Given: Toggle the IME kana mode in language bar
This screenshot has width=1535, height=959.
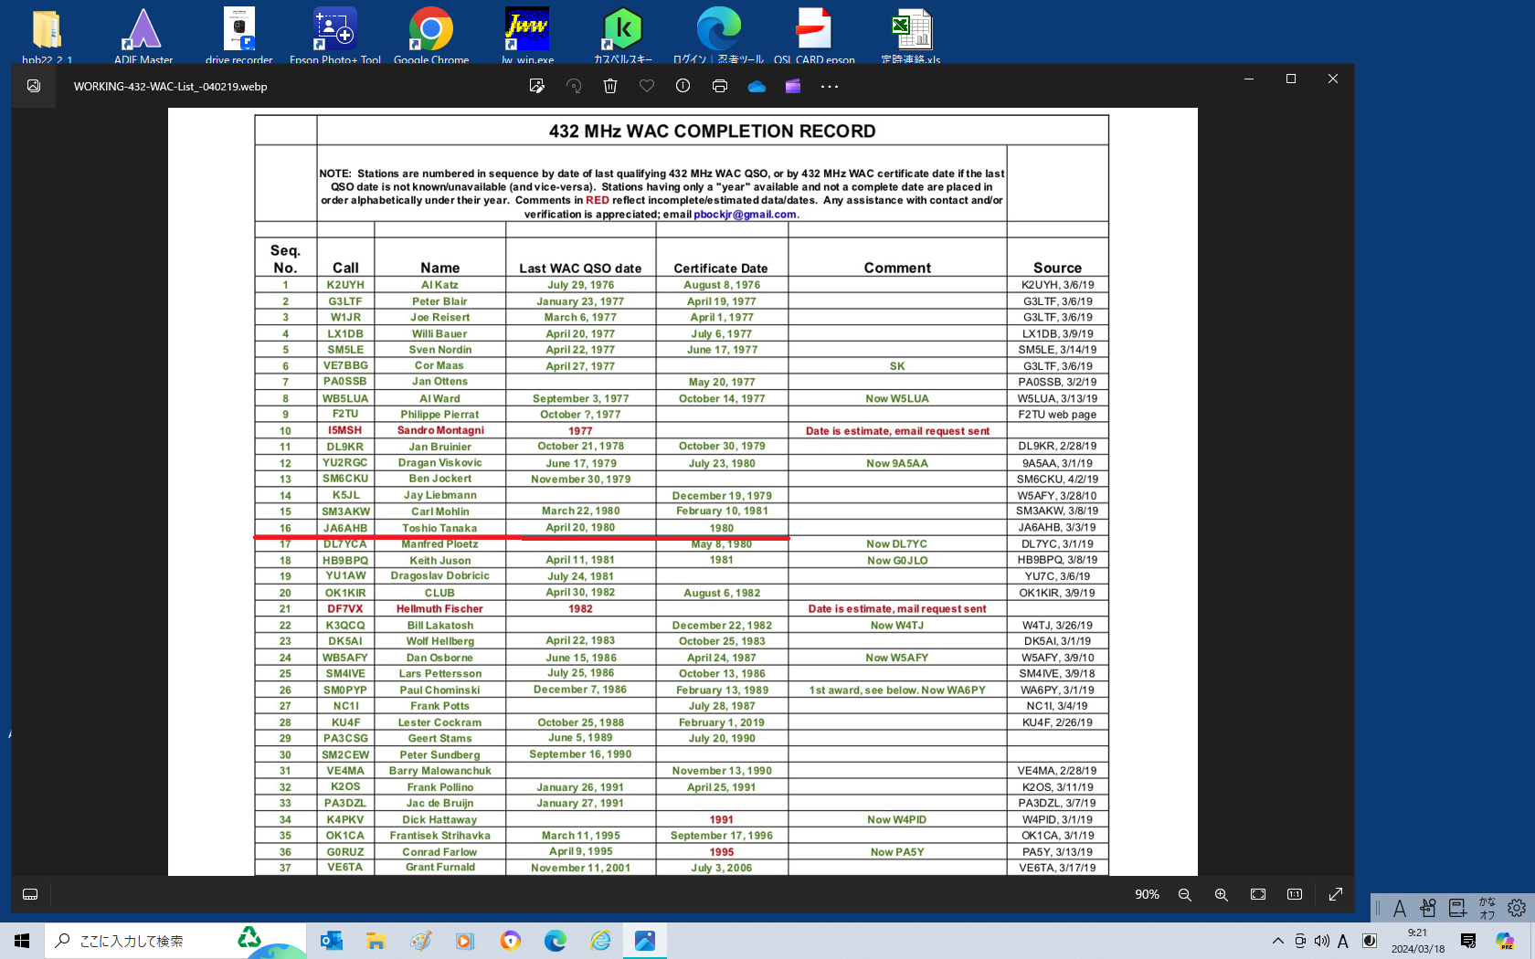Looking at the screenshot, I should pos(1487,907).
